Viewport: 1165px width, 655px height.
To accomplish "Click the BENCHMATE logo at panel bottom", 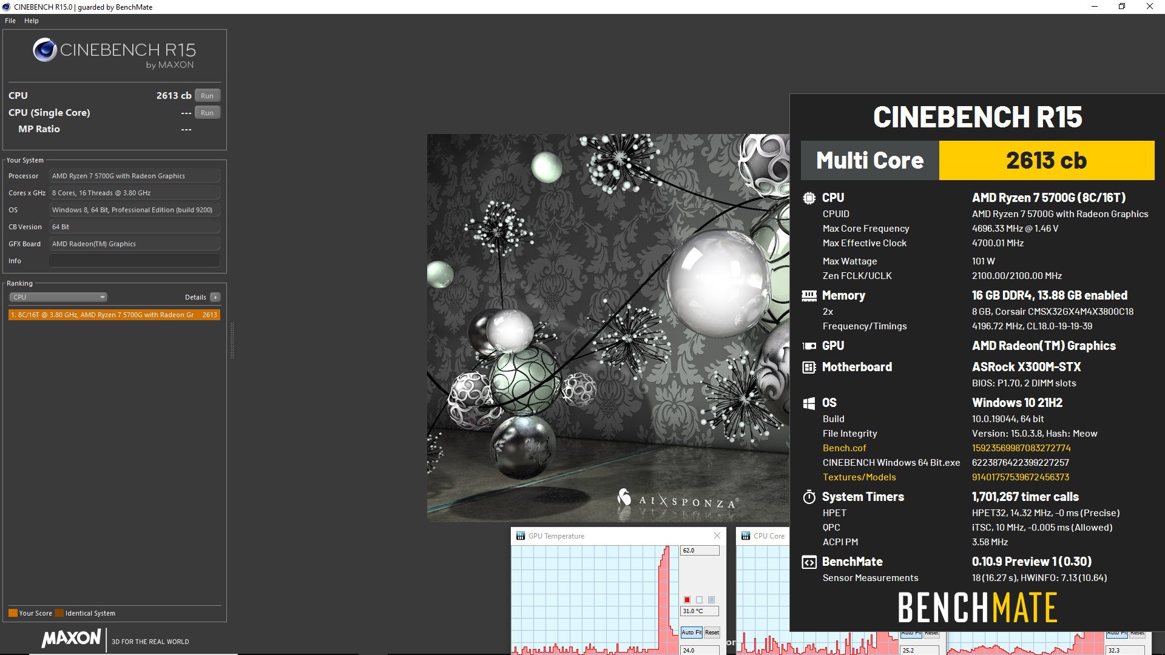I will [x=978, y=608].
